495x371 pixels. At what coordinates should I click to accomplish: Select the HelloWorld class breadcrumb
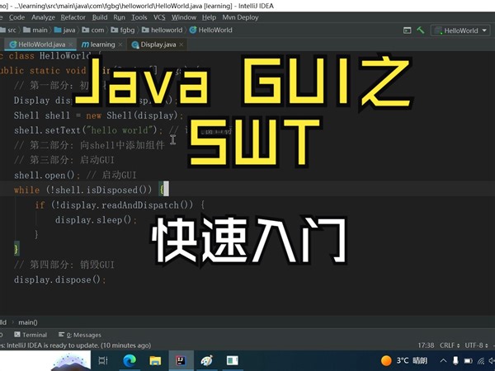click(211, 30)
